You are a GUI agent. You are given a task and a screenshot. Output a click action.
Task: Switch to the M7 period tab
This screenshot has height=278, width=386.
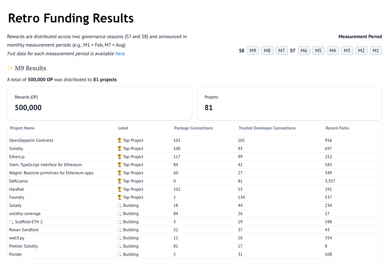click(282, 51)
